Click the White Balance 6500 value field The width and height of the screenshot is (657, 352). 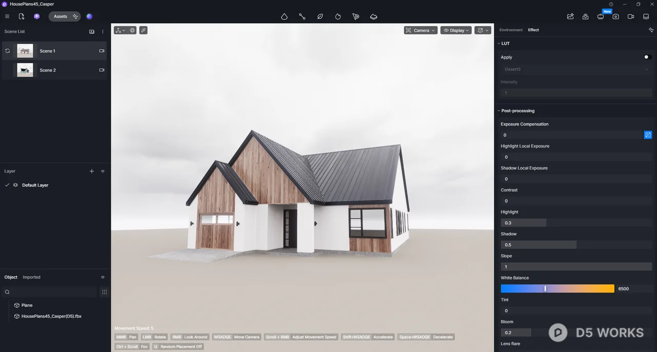pyautogui.click(x=634, y=288)
